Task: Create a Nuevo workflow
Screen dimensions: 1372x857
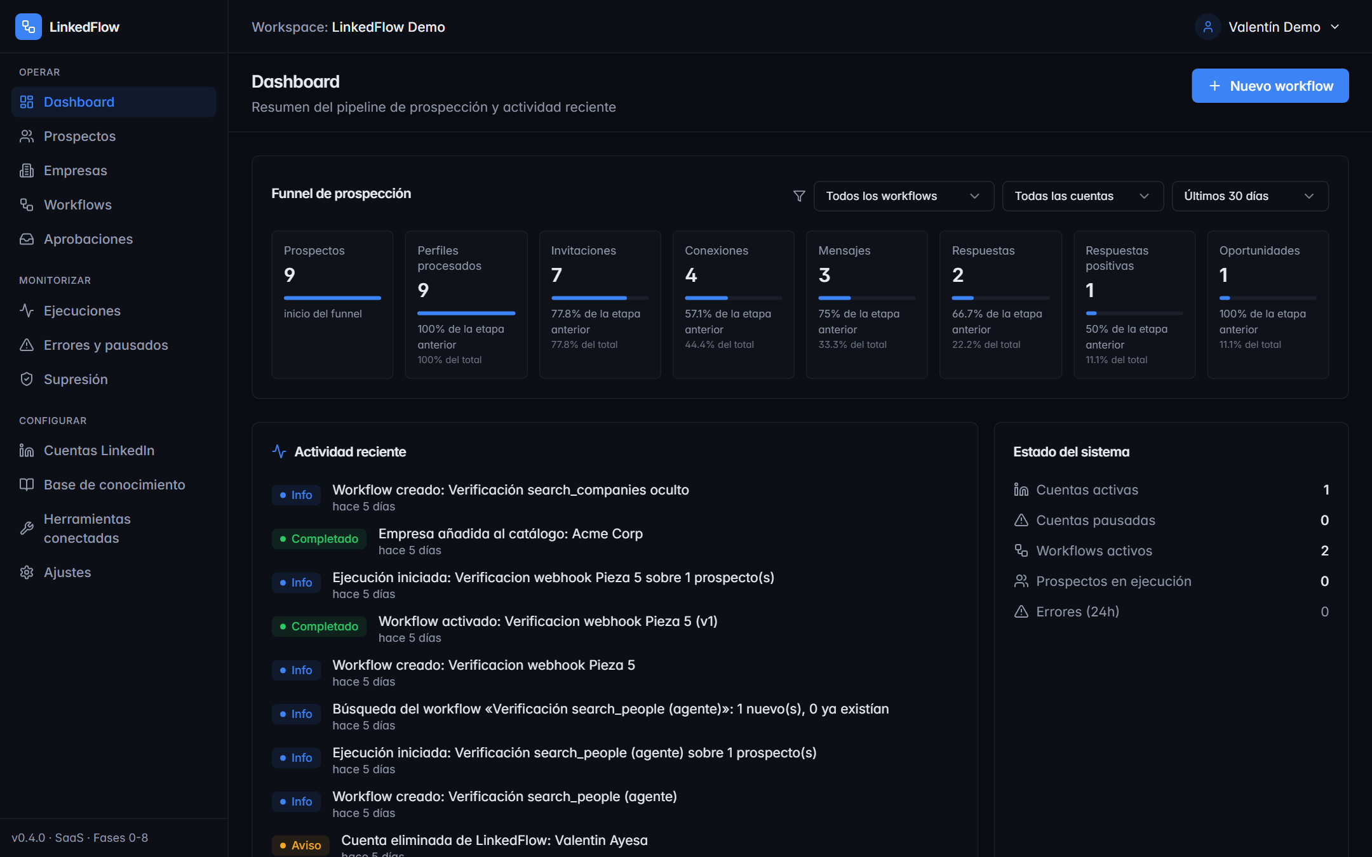Action: [x=1270, y=86]
